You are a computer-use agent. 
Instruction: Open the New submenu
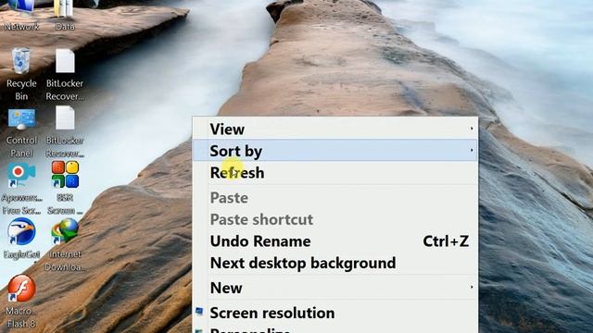335,288
